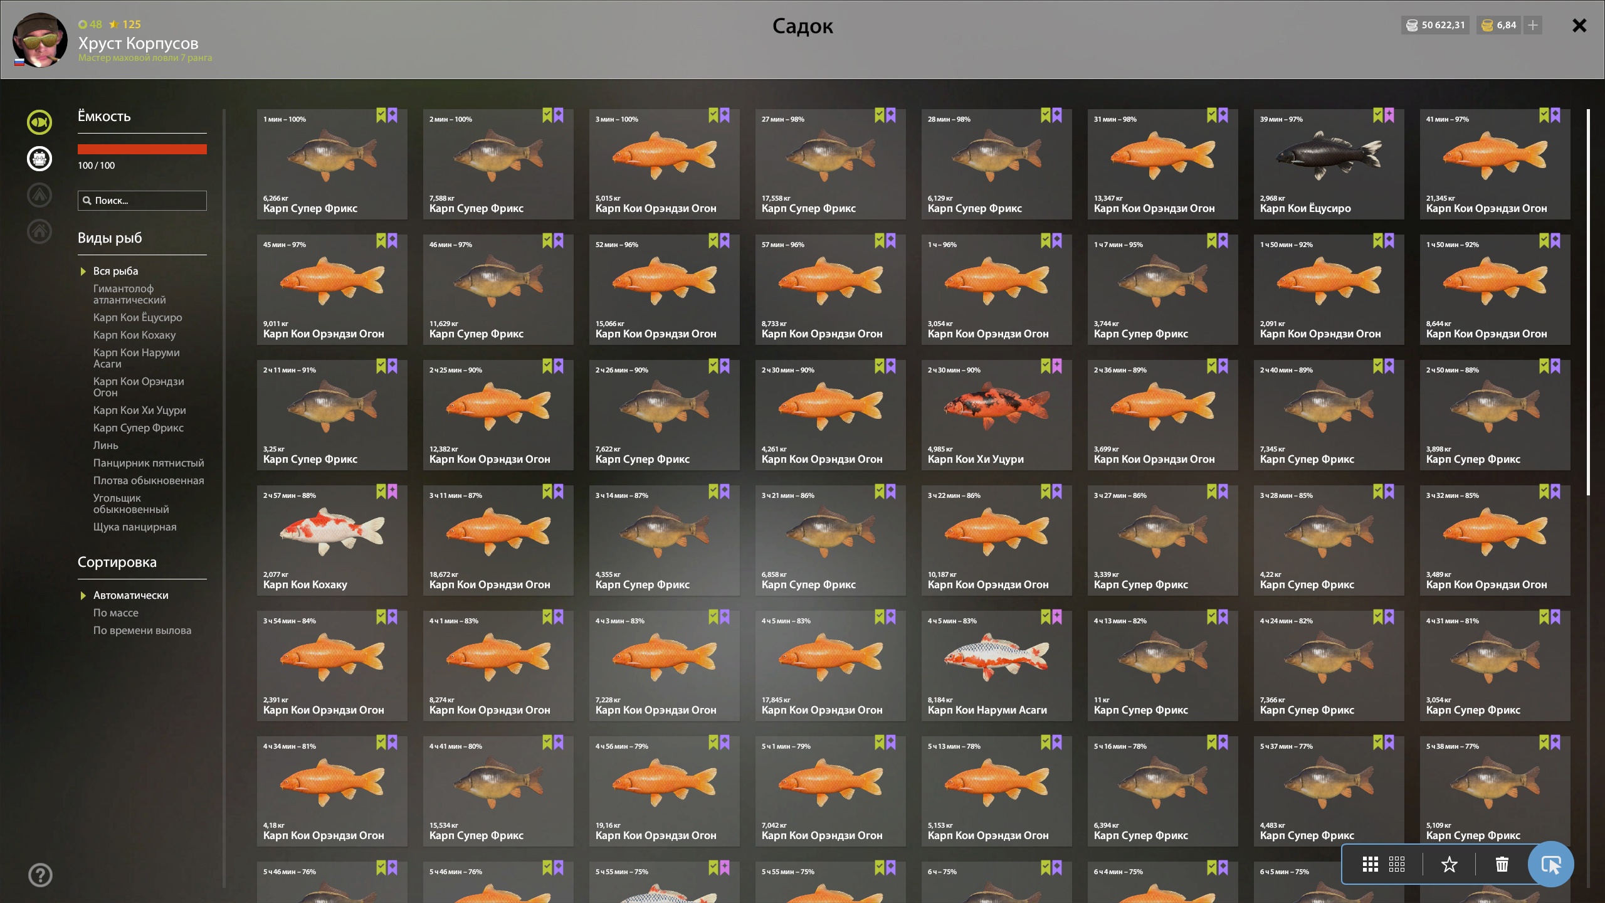
Task: Click purple ribbon on 21,345 кг Орэндзи Огон card
Action: click(x=1555, y=115)
